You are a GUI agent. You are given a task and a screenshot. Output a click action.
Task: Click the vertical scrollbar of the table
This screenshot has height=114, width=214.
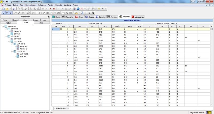[212, 67]
